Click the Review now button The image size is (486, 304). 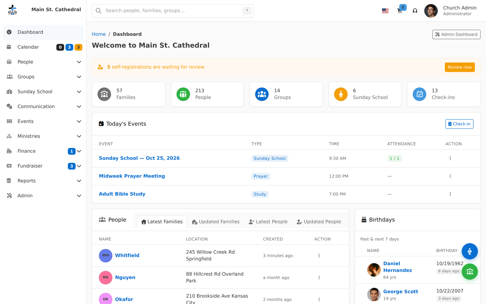pos(460,67)
